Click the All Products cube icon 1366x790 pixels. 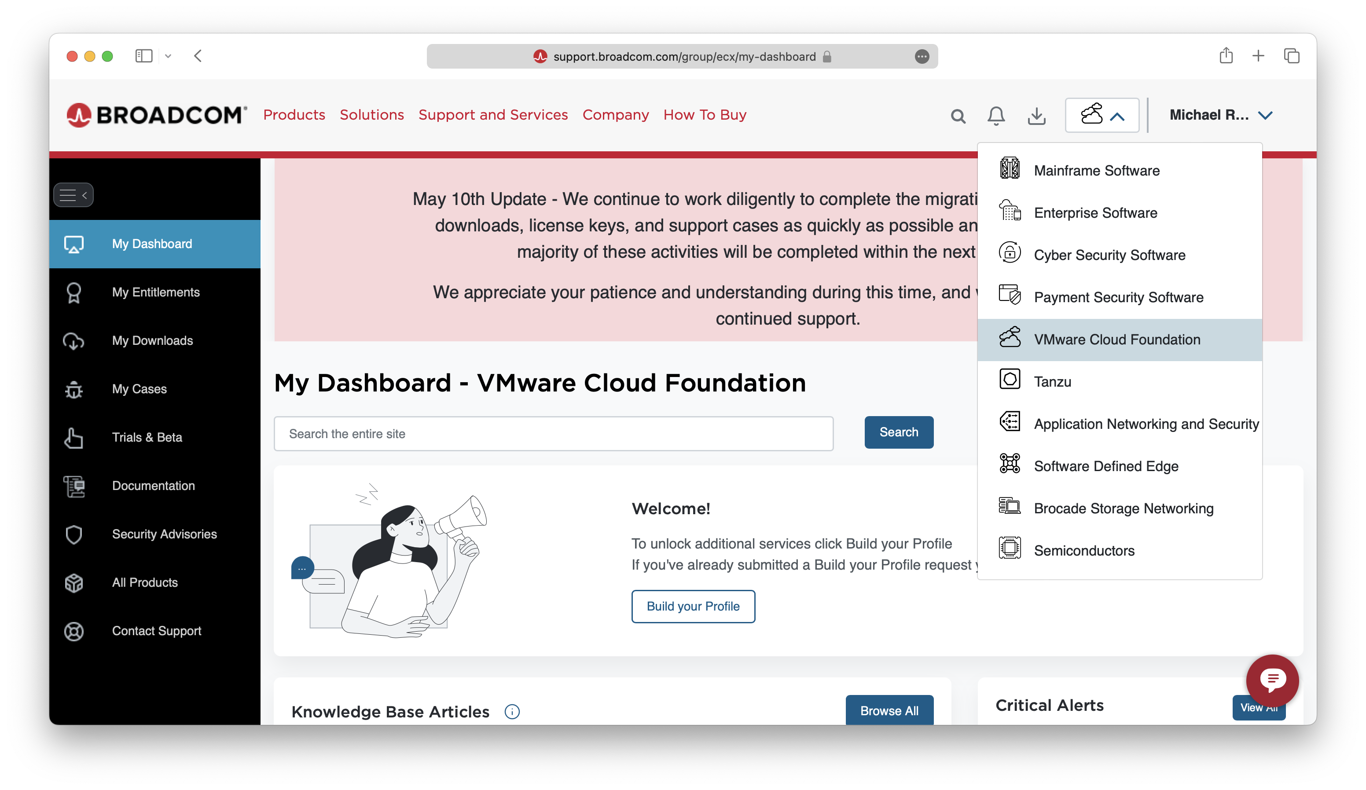[x=74, y=583]
